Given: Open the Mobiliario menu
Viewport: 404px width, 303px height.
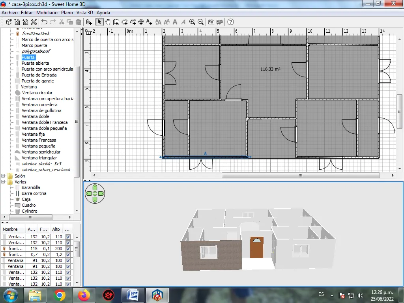Looking at the screenshot, I should [x=47, y=13].
